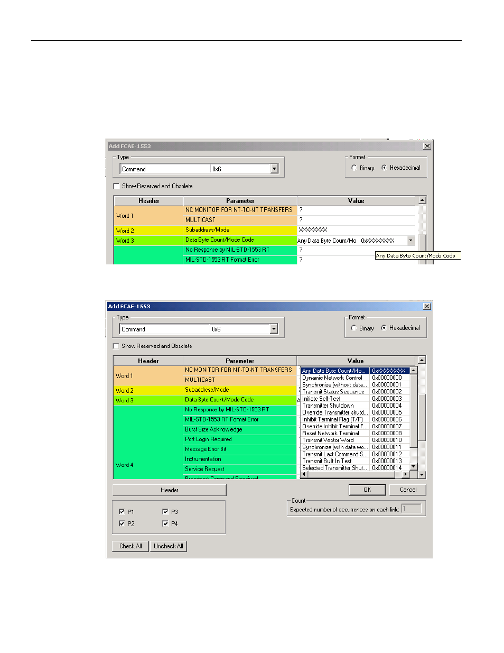Choose Transmit Vector Word from the list
This screenshot has width=504, height=653.
(x=354, y=440)
